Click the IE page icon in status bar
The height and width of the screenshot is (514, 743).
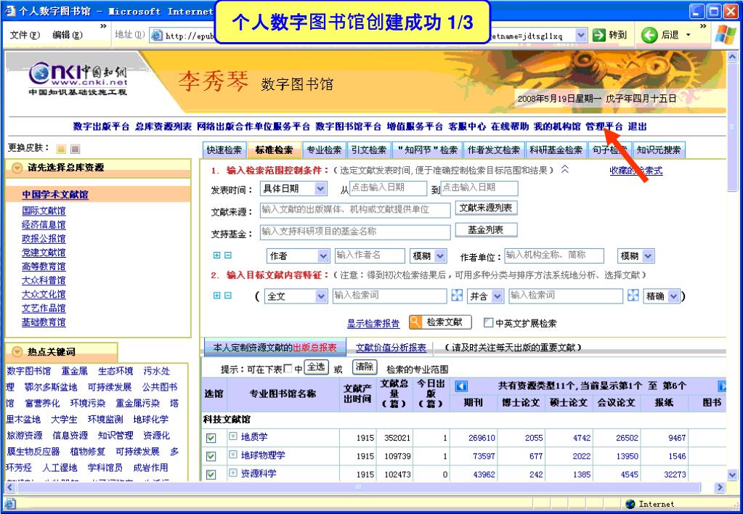[x=10, y=504]
